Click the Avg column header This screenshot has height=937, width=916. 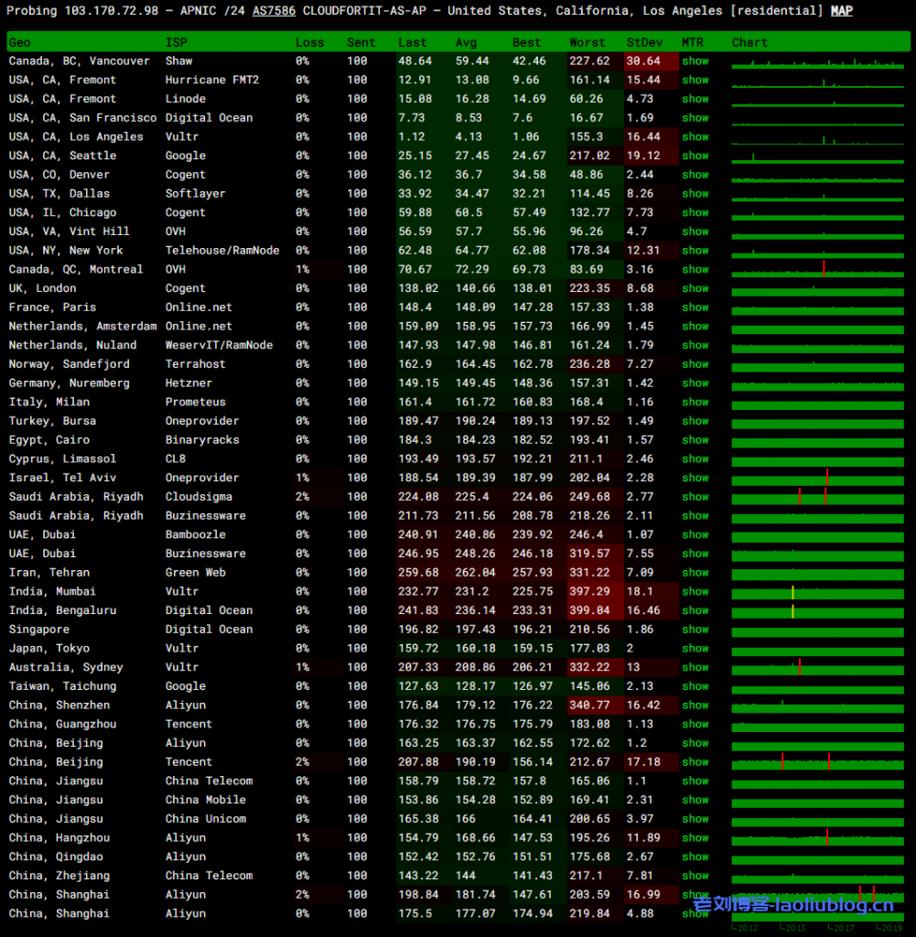(466, 43)
